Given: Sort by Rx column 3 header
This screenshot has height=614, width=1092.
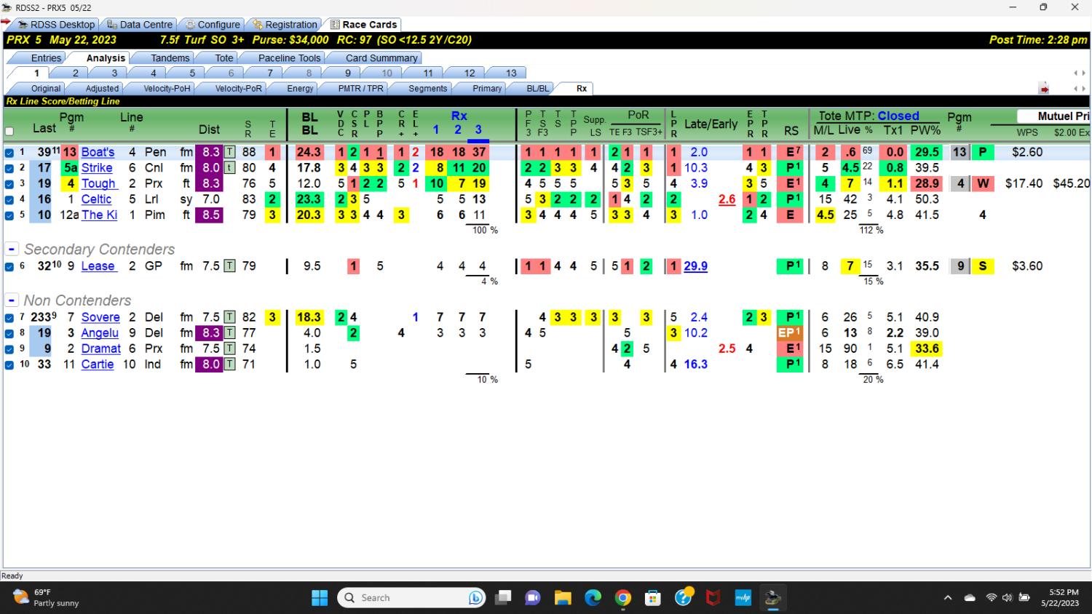Looking at the screenshot, I should point(478,129).
